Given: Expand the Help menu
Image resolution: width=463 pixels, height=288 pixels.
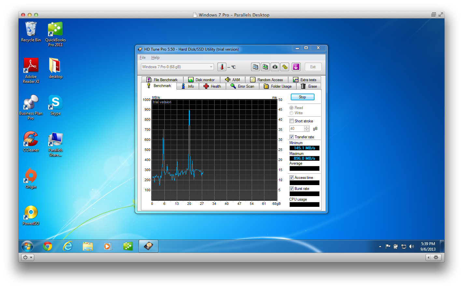Looking at the screenshot, I should pos(155,57).
